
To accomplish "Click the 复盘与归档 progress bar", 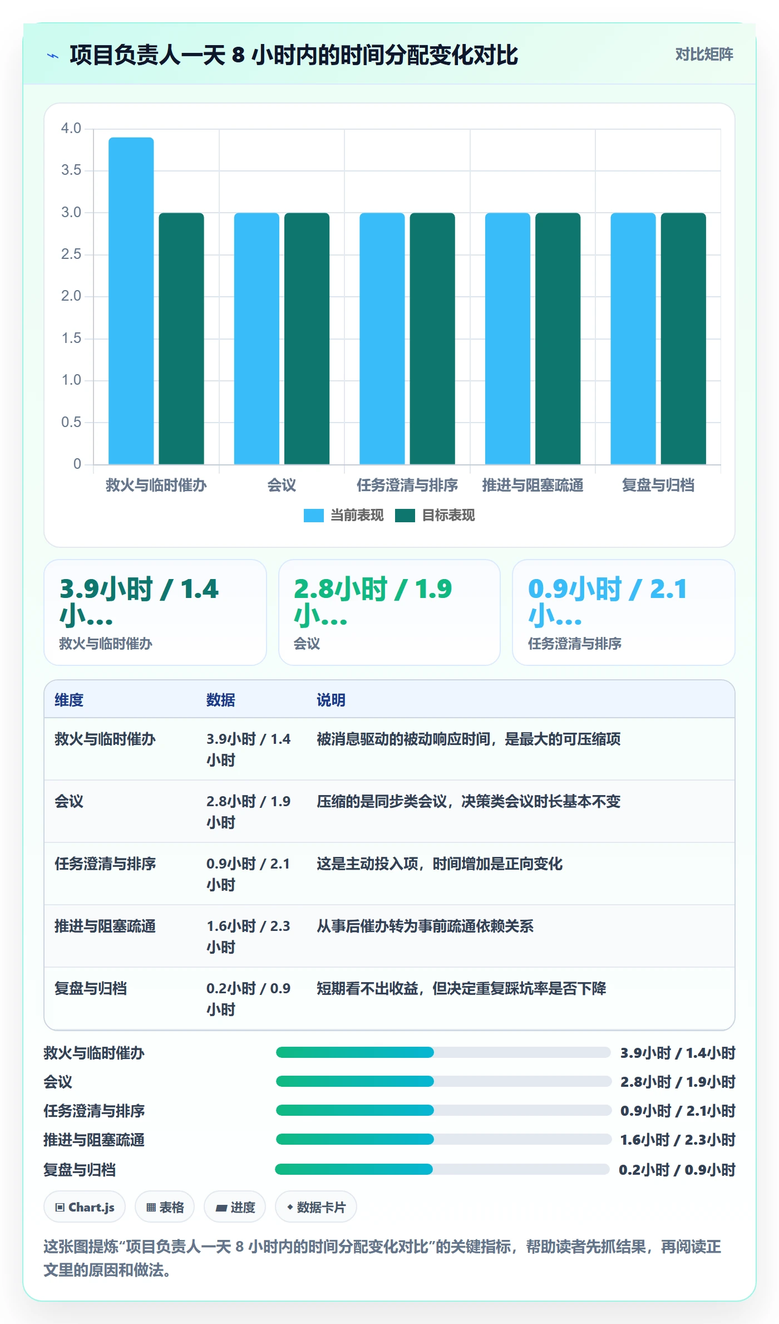I will coord(442,1169).
